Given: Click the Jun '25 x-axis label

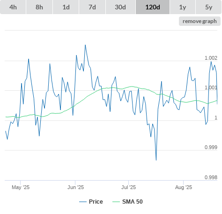Looking at the screenshot, I should click(75, 187).
